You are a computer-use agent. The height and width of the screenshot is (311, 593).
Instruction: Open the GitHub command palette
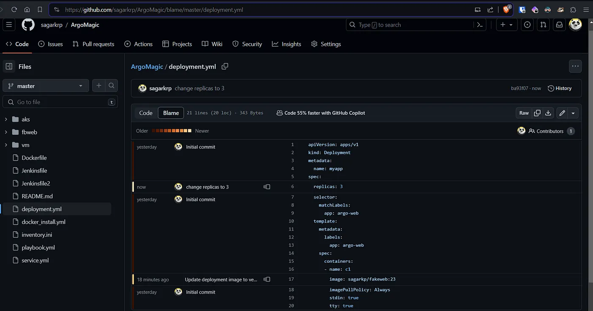tap(480, 25)
